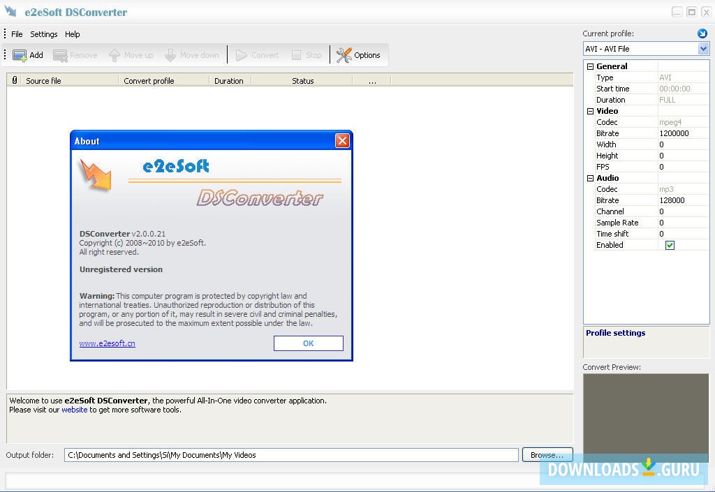Click the paperclip icon in the file list header
This screenshot has height=492, width=715.
point(14,80)
